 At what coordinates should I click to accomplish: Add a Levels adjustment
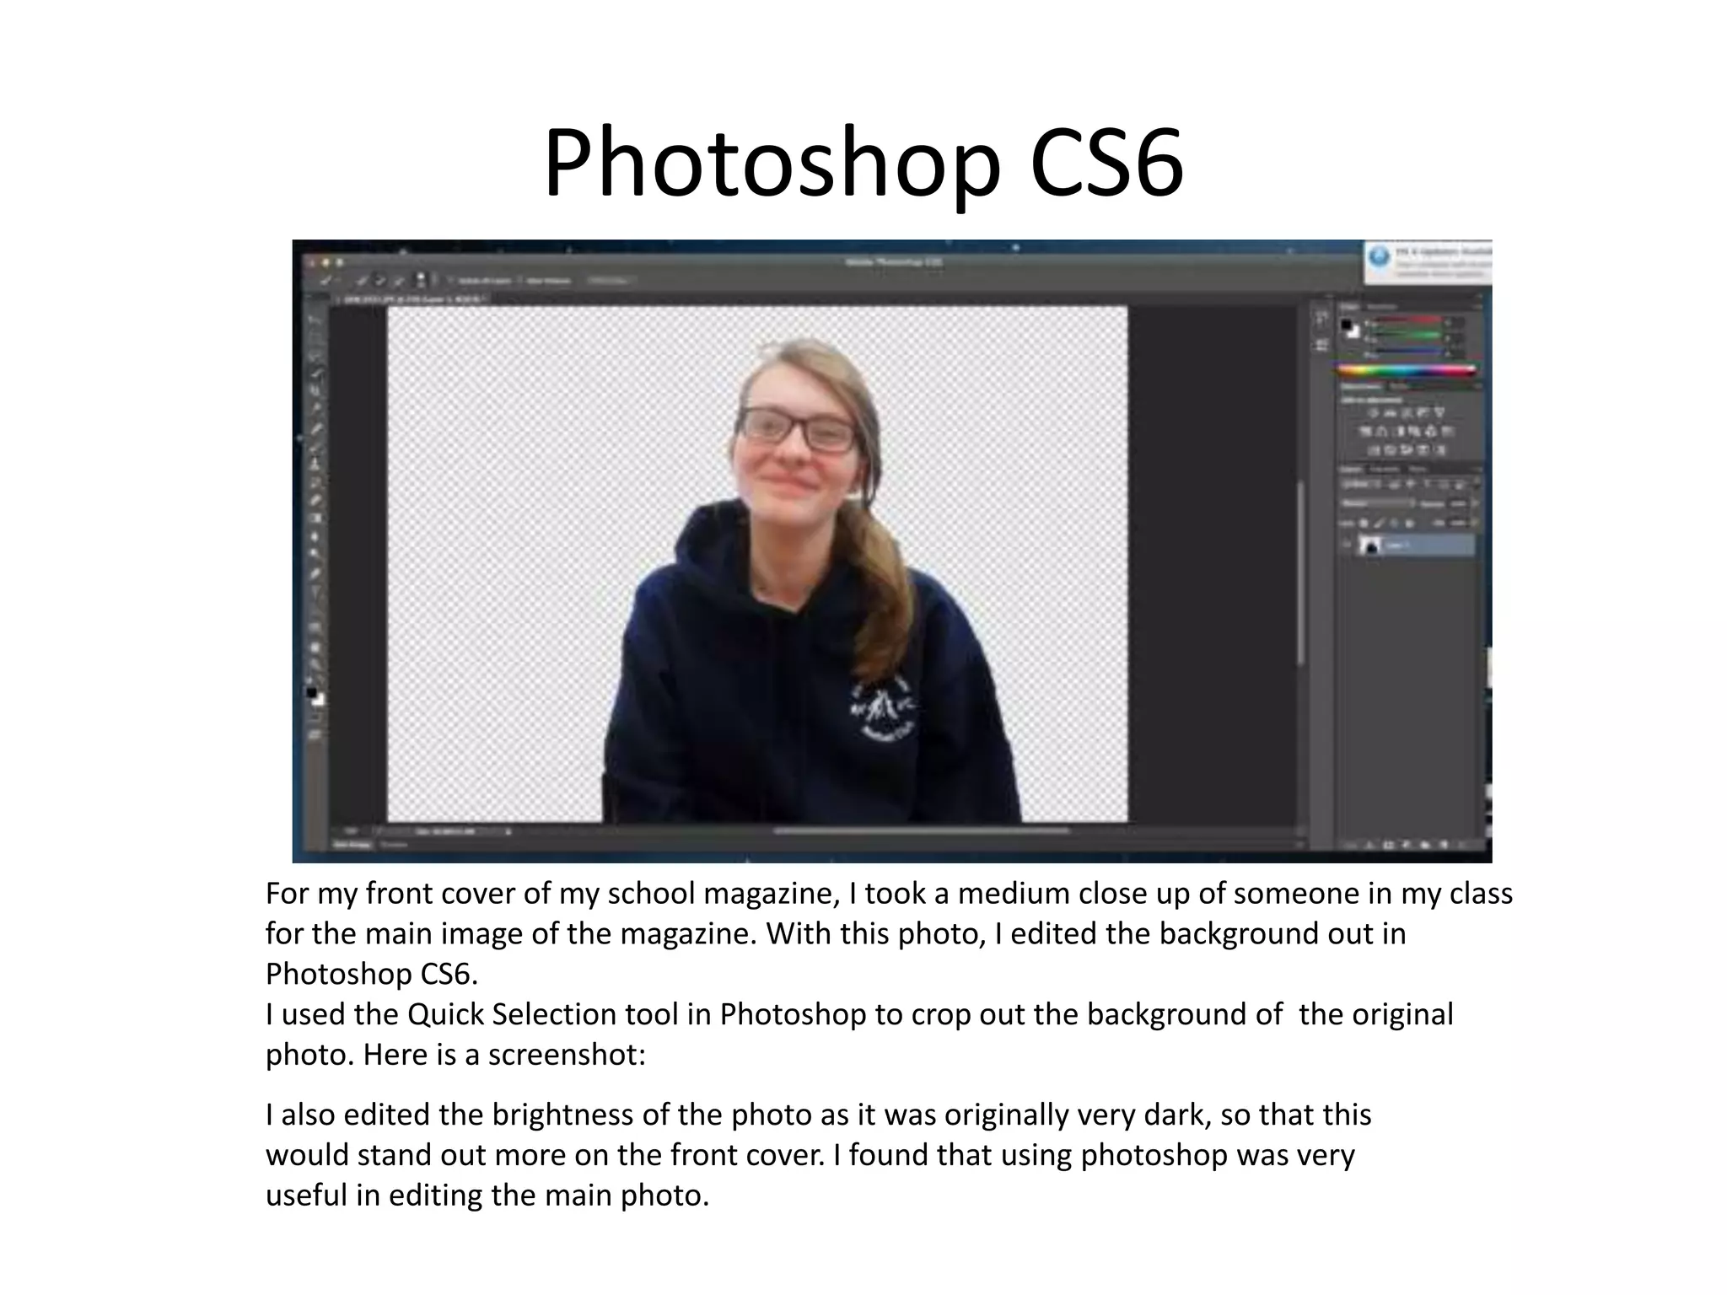pyautogui.click(x=1391, y=413)
